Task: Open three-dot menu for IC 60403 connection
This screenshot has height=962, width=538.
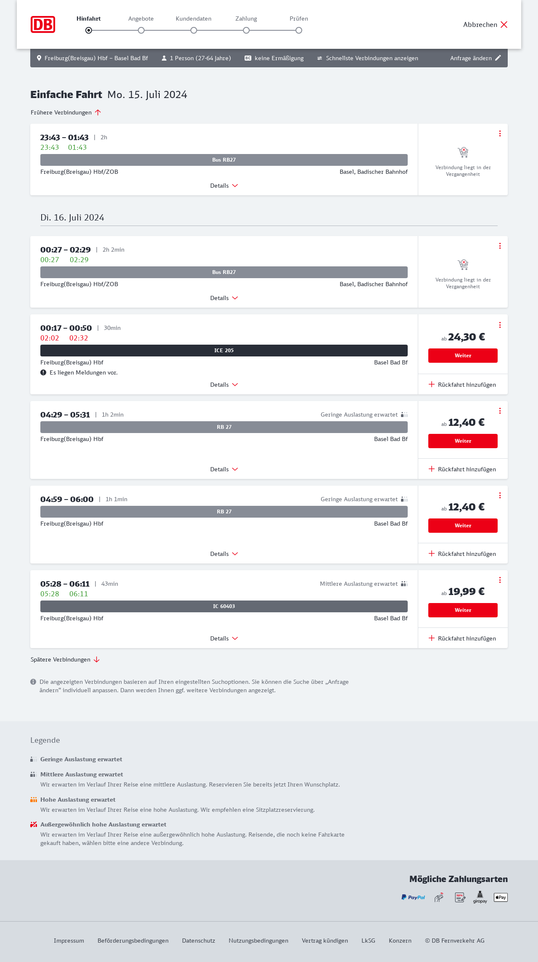Action: tap(500, 580)
